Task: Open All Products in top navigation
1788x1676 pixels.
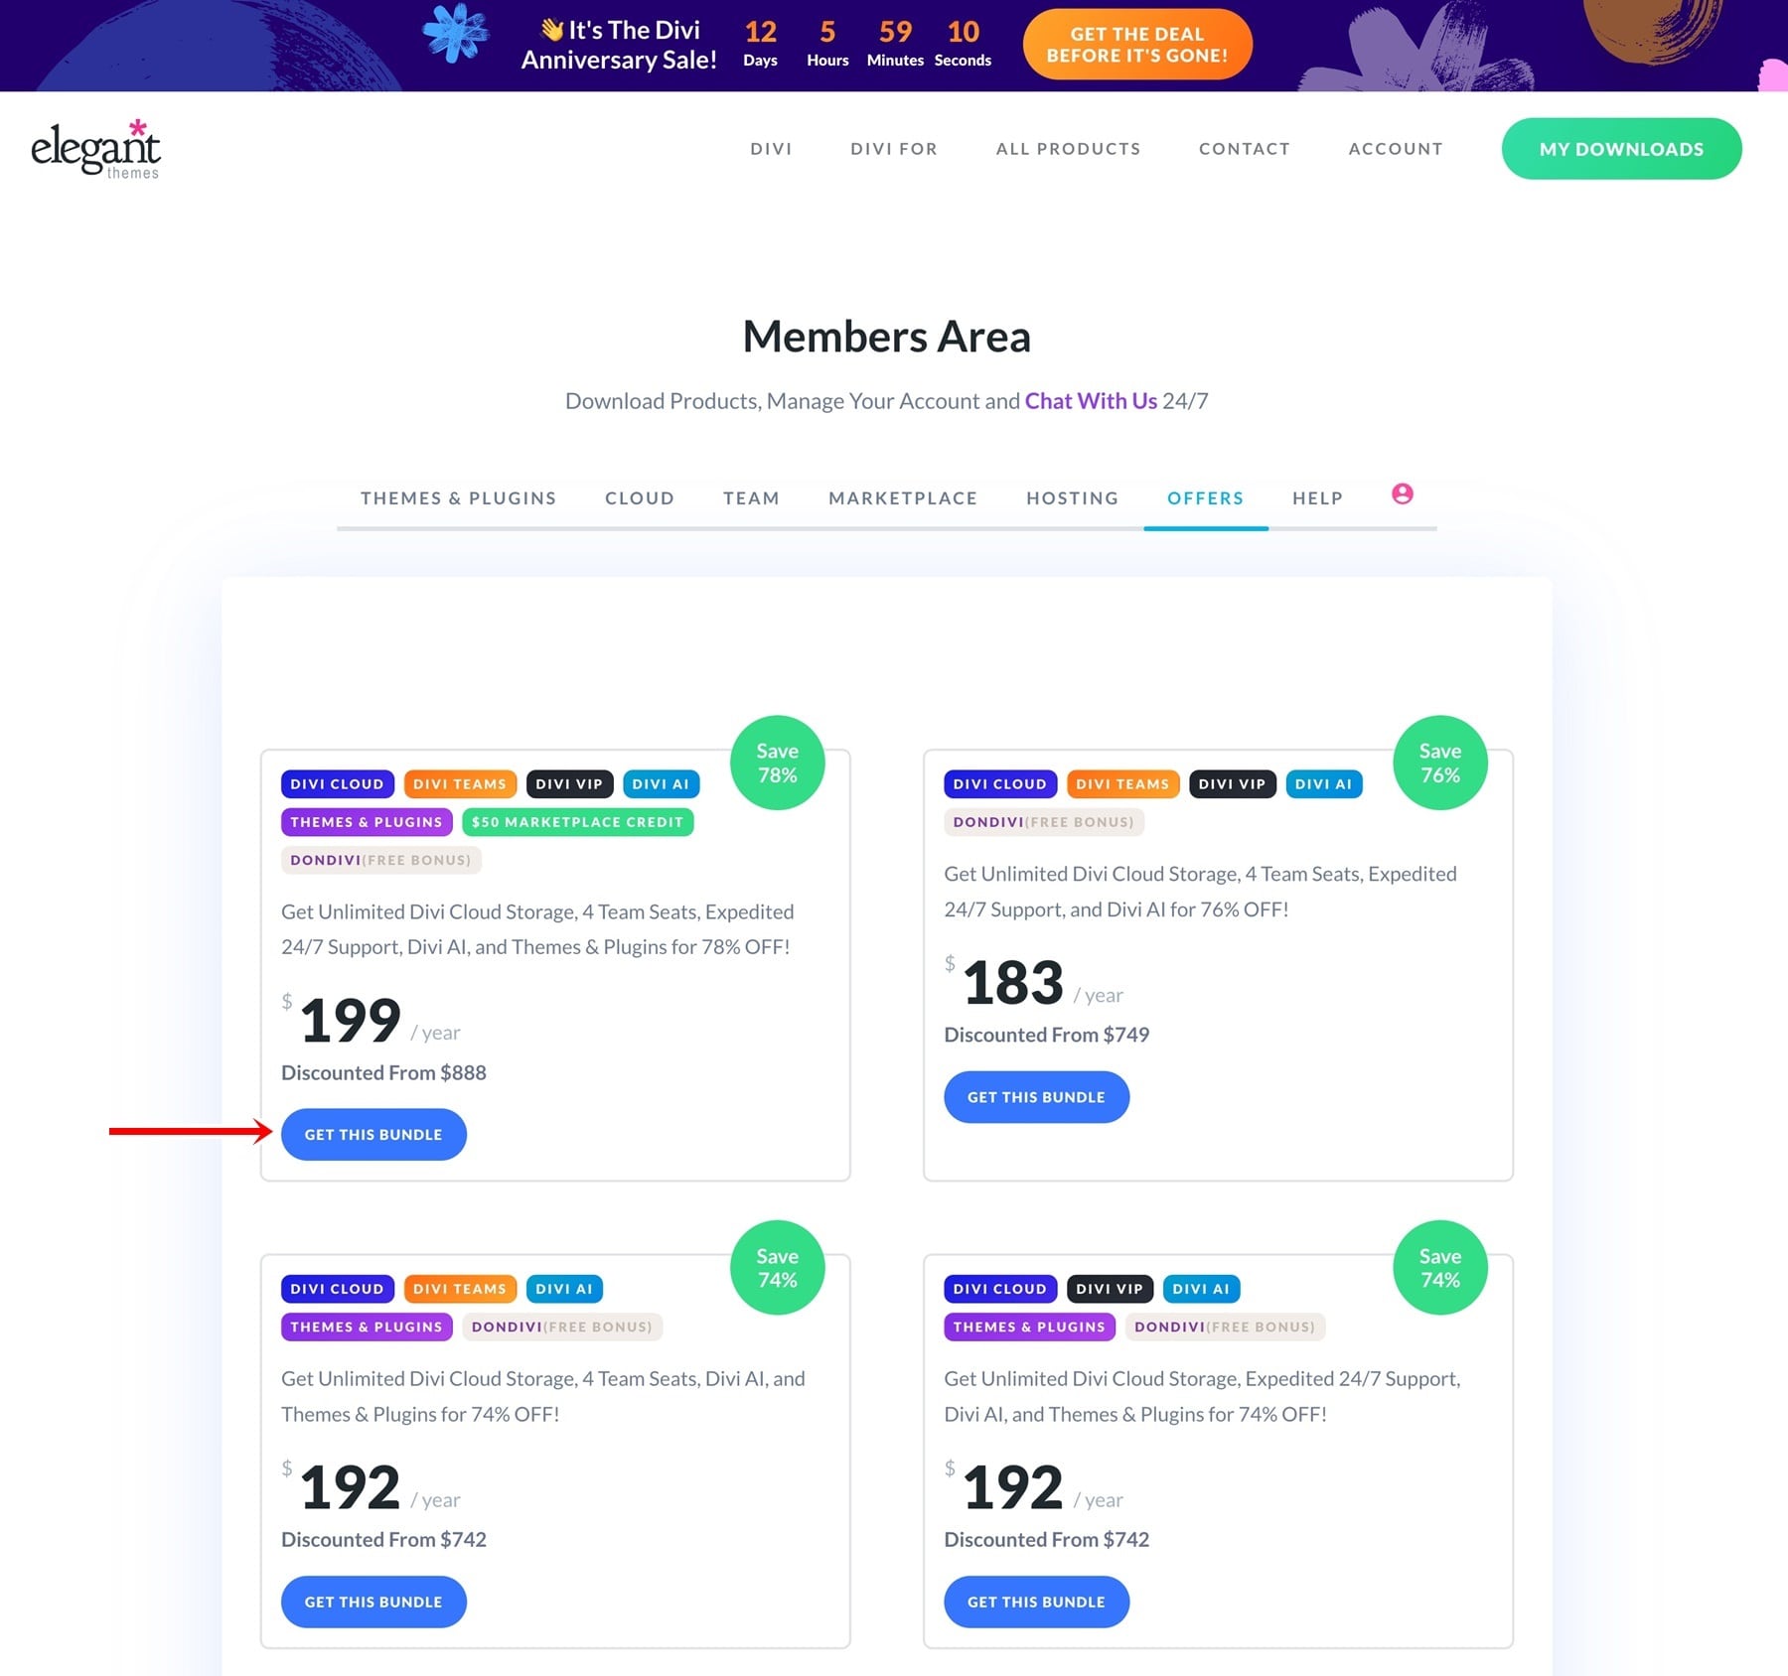Action: pos(1069,149)
